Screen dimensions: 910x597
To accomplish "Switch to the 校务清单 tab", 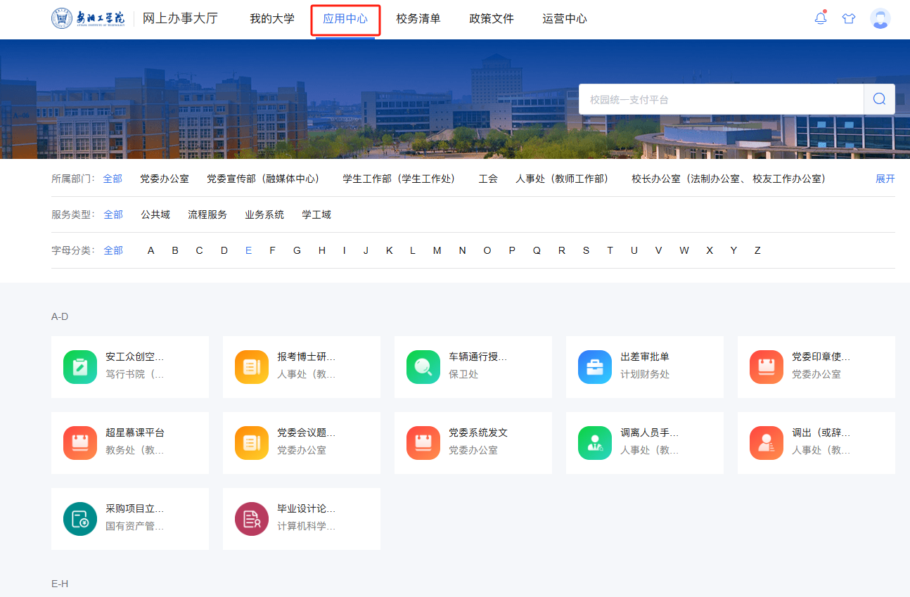I will [418, 19].
